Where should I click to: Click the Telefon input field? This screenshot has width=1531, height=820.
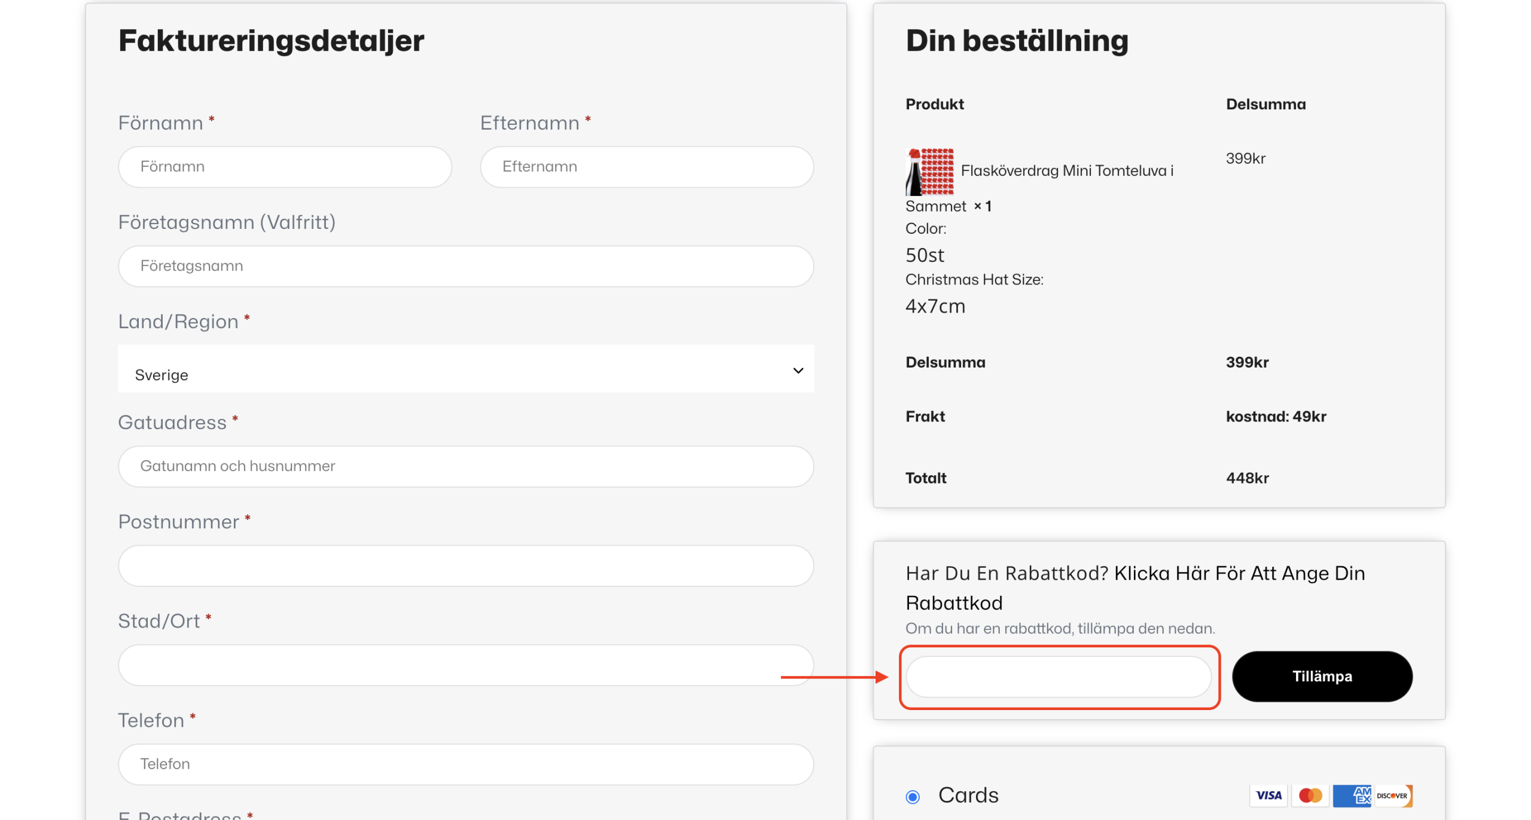click(x=466, y=764)
